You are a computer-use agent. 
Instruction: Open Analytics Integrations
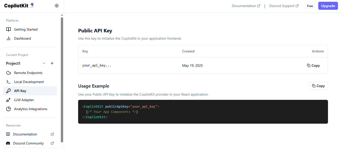tap(30, 109)
